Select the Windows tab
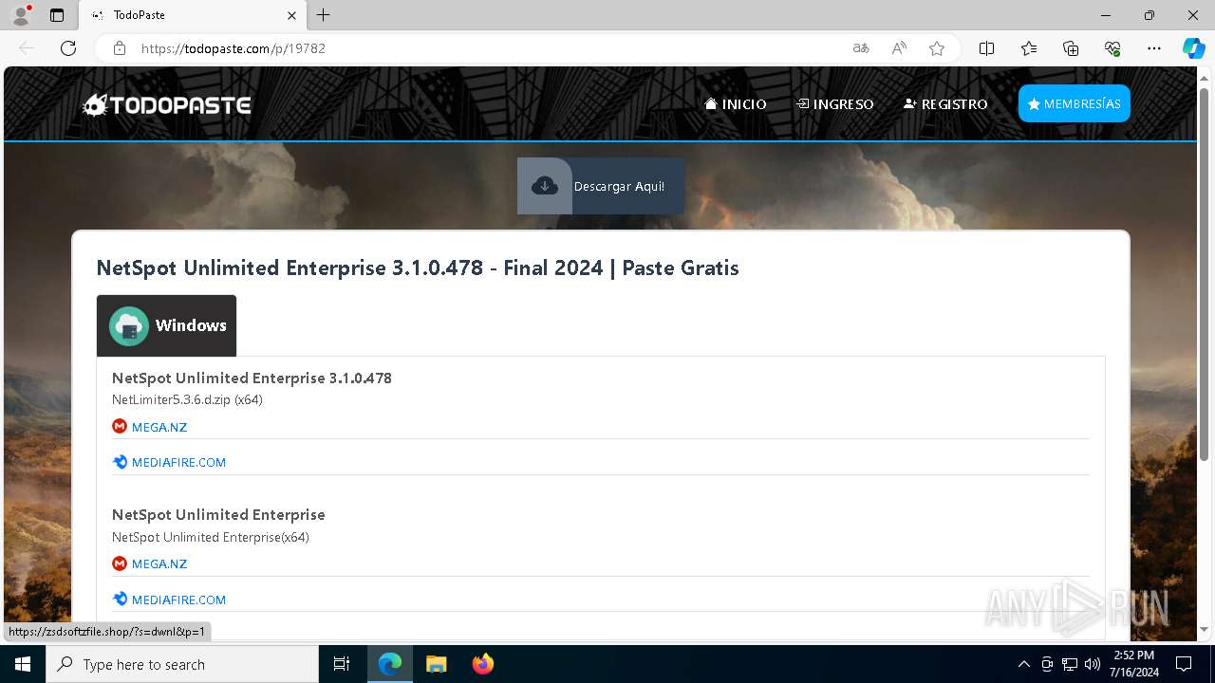 pos(167,325)
